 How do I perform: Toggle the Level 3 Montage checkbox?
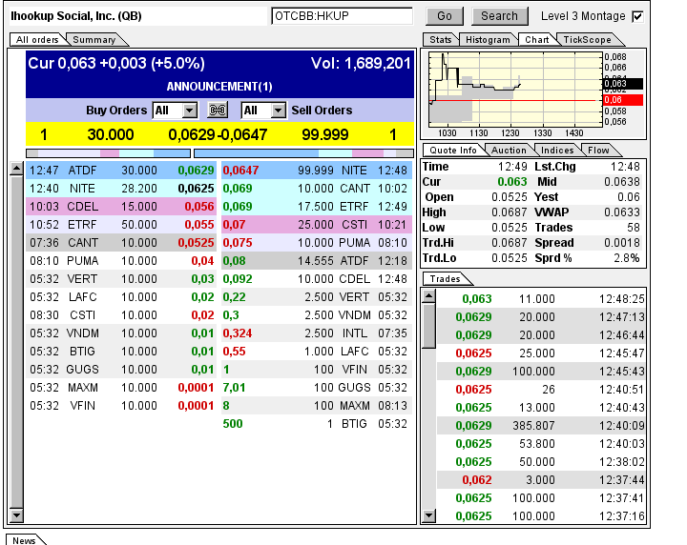click(x=637, y=16)
